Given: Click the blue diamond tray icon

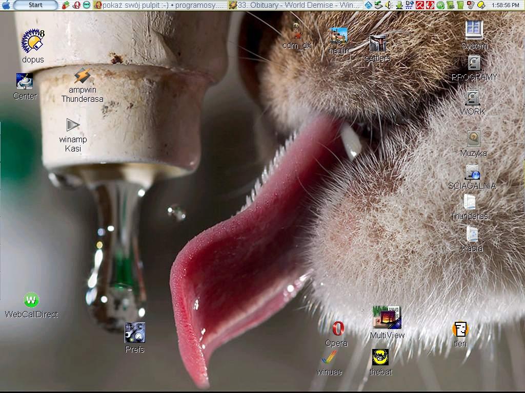Looking at the screenshot, I should [368, 5].
